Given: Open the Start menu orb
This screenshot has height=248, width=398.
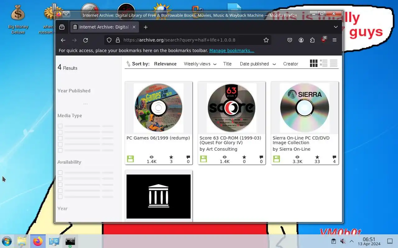Looking at the screenshot, I should [x=7, y=241].
